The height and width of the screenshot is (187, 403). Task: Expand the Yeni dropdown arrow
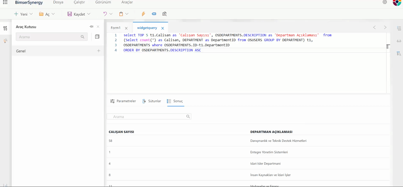31,14
